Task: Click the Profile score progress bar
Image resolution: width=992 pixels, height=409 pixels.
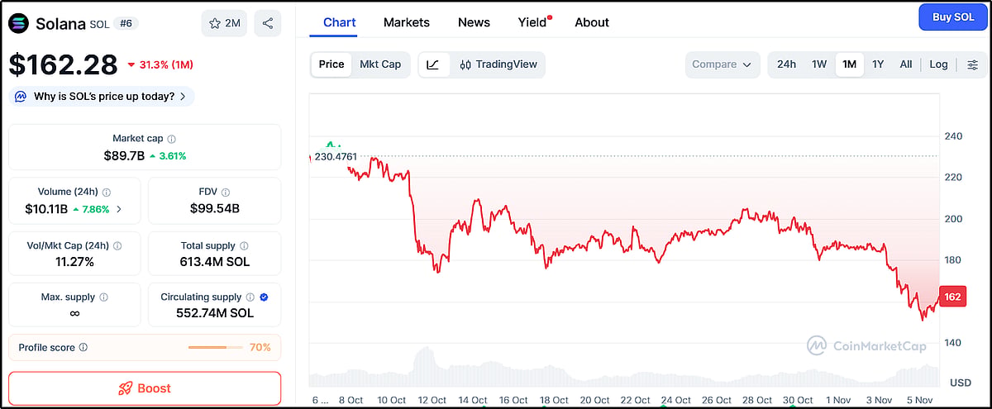Action: [213, 348]
